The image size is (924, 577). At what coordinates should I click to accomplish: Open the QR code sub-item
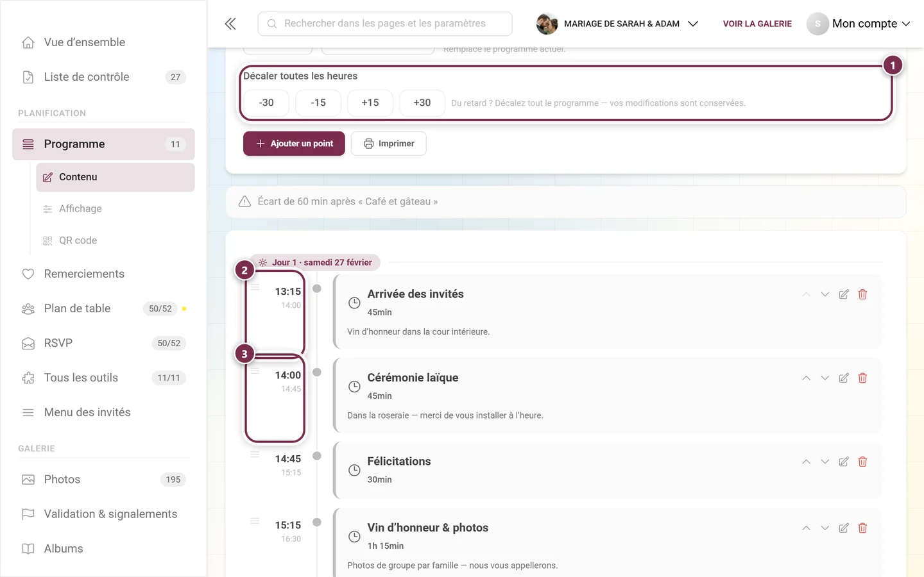[116, 240]
